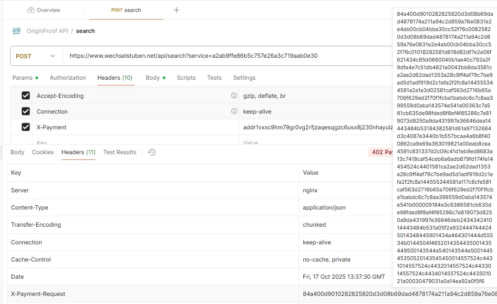Uncheck the Accept-Encoding header row
497x304 pixels.
click(25, 95)
